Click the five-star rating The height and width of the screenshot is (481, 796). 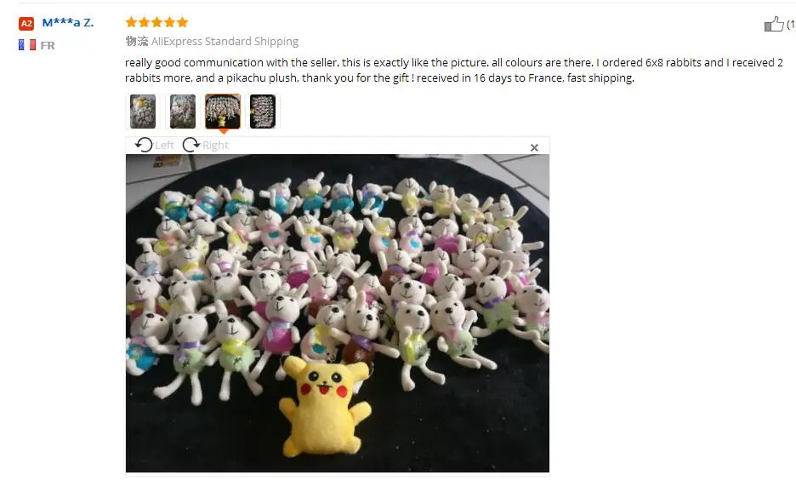click(156, 22)
